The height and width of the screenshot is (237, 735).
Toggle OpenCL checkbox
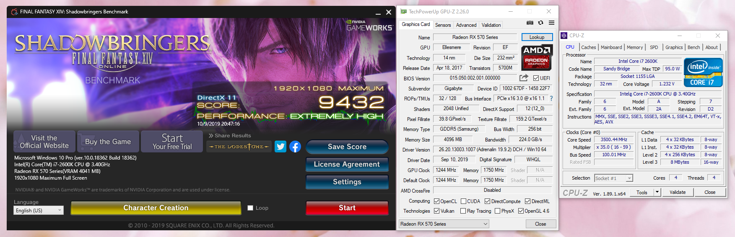click(x=436, y=201)
